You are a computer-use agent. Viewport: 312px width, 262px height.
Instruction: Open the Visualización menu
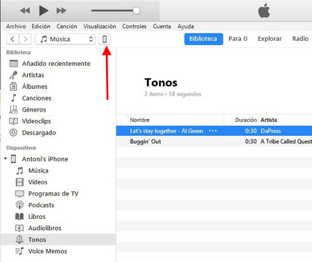[100, 26]
